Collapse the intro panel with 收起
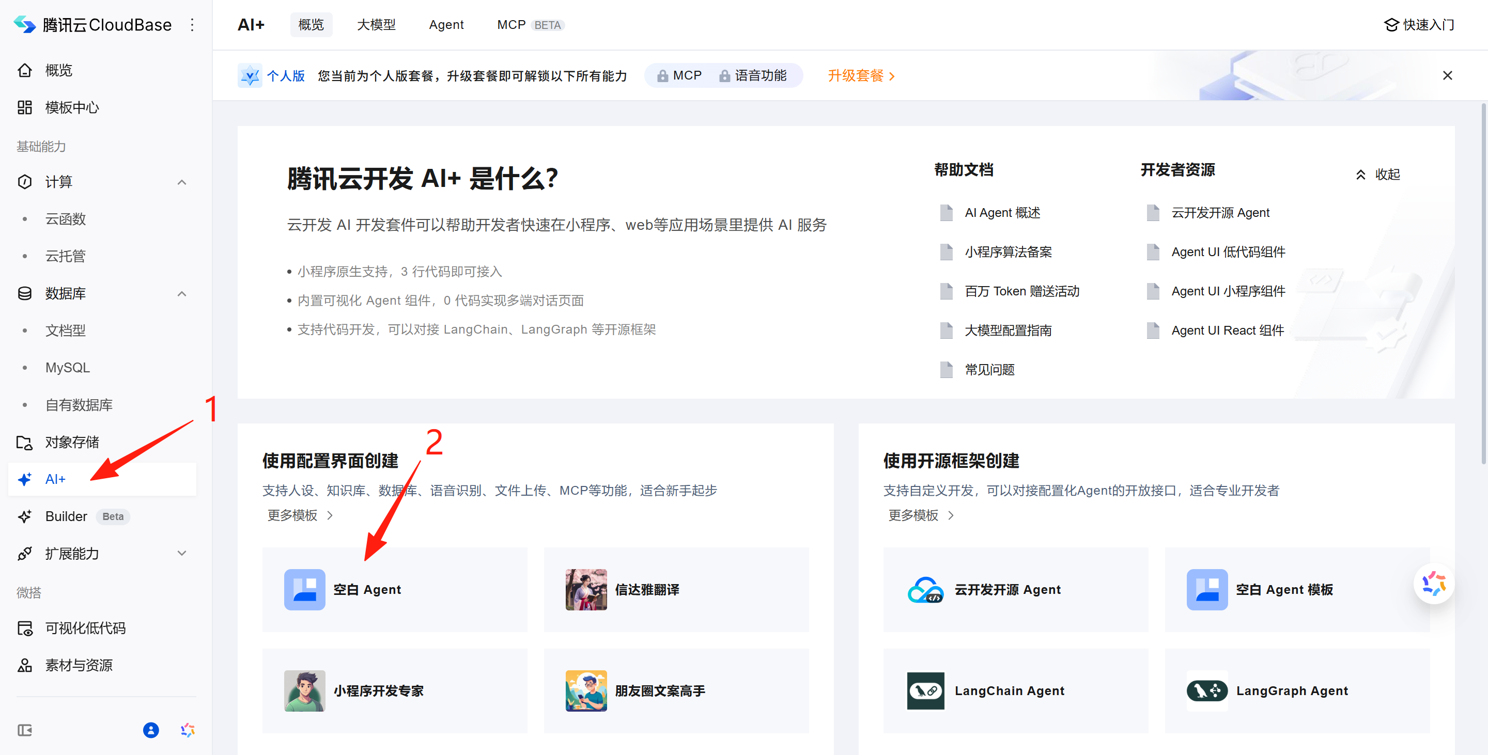The height and width of the screenshot is (755, 1488). 1378,175
